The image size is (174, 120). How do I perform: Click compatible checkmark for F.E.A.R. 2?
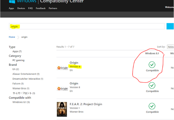pos(152,106)
